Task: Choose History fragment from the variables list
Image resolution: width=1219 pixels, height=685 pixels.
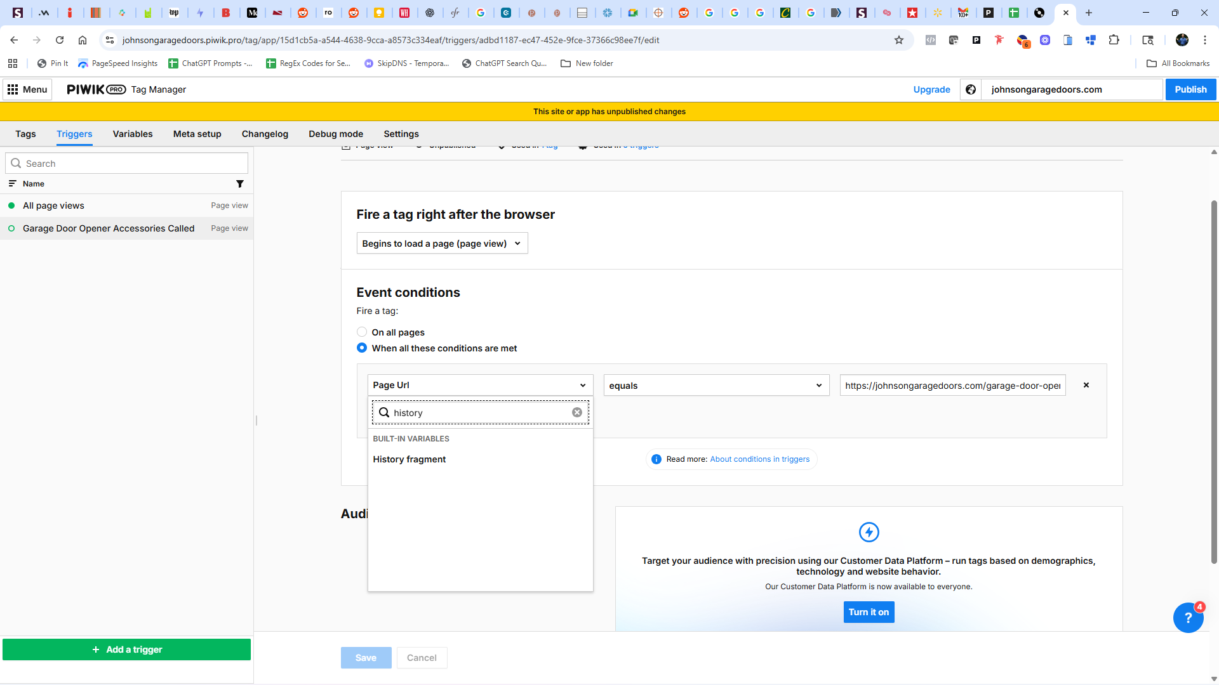Action: (x=410, y=459)
